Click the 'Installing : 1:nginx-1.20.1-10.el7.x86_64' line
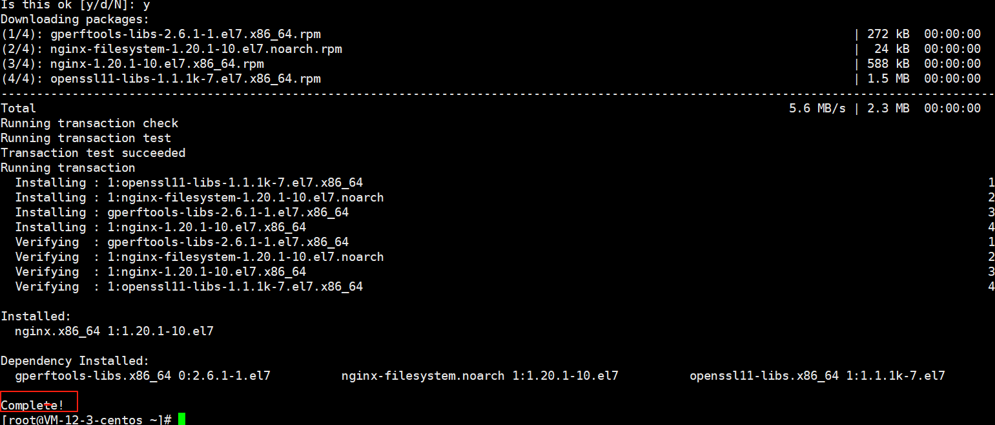The height and width of the screenshot is (425, 995). point(161,227)
